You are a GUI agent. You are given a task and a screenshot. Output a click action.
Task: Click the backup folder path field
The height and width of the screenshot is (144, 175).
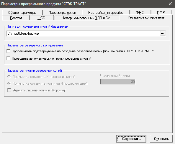point(84,34)
